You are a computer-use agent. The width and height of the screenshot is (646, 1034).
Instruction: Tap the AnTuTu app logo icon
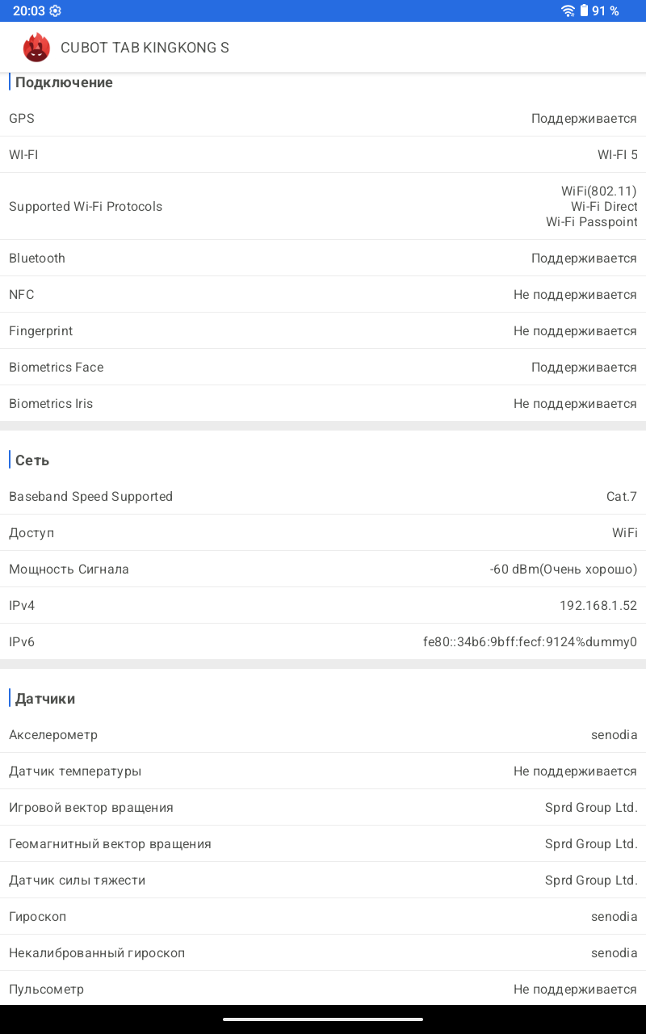tap(36, 48)
